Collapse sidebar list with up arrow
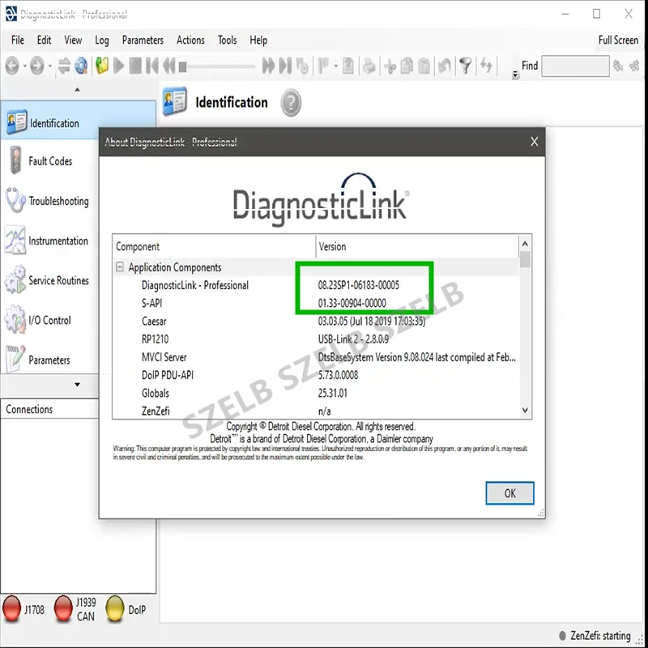This screenshot has height=648, width=648. pyautogui.click(x=77, y=90)
